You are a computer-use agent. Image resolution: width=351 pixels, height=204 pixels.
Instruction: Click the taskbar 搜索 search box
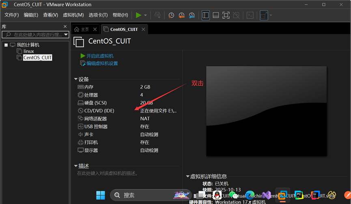coord(151,195)
